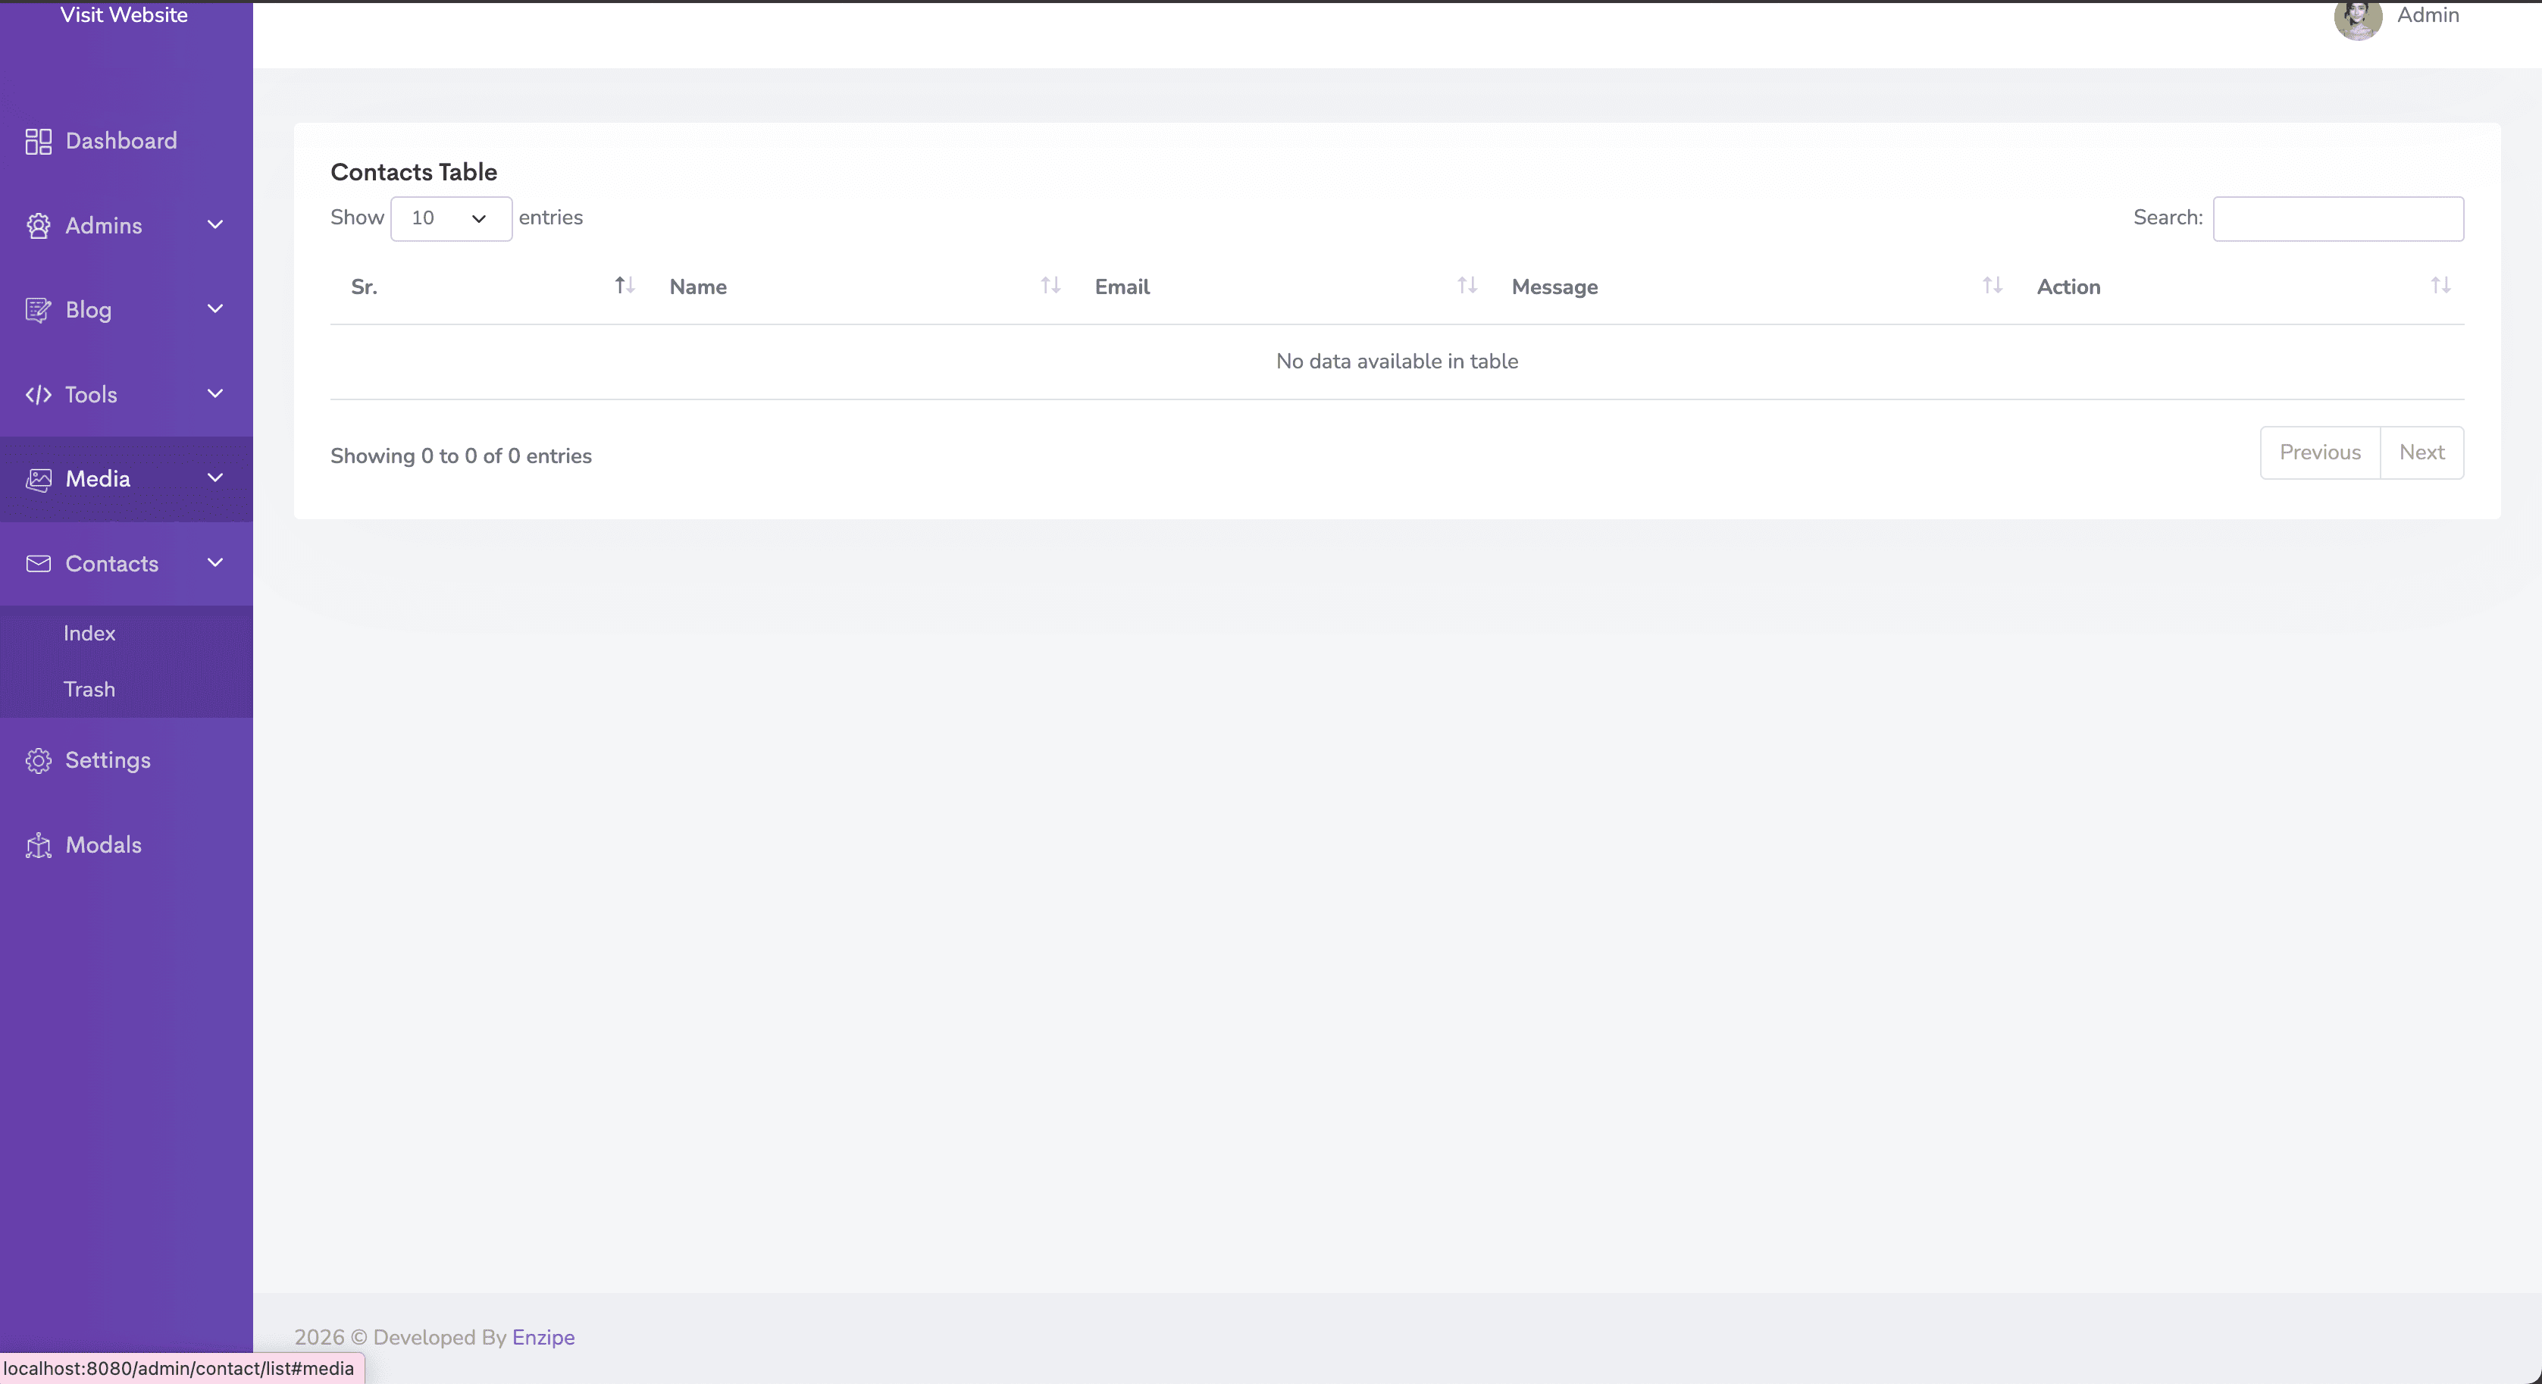Open the Tools sidebar menu
The width and height of the screenshot is (2542, 1384).
127,395
